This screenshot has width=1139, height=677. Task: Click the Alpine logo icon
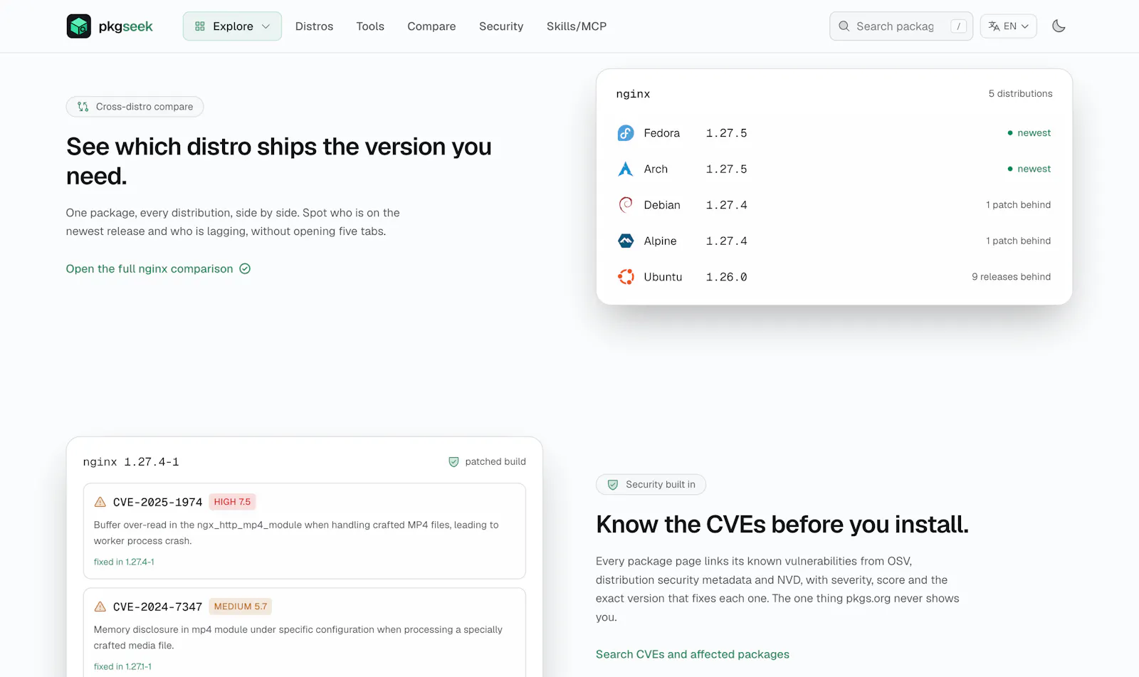(626, 241)
